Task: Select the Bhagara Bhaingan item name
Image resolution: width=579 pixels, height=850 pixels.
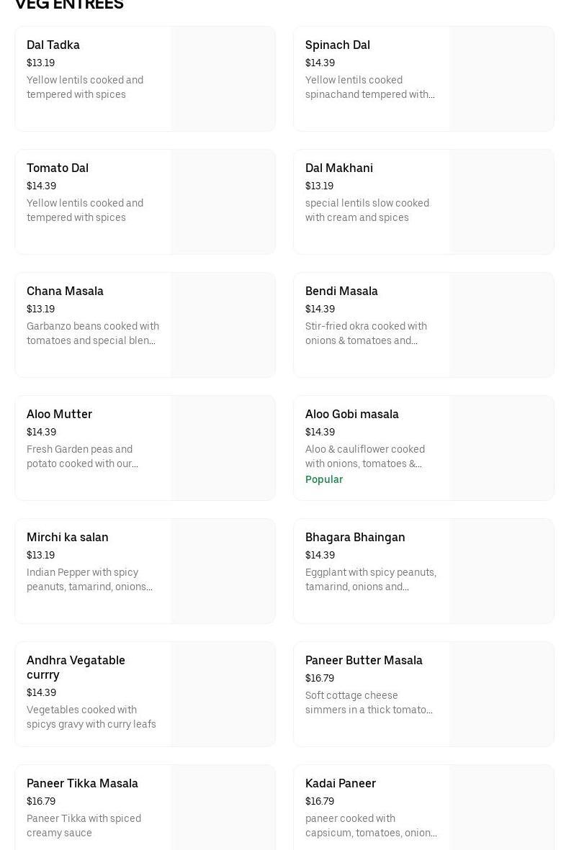Action: pyautogui.click(x=355, y=537)
